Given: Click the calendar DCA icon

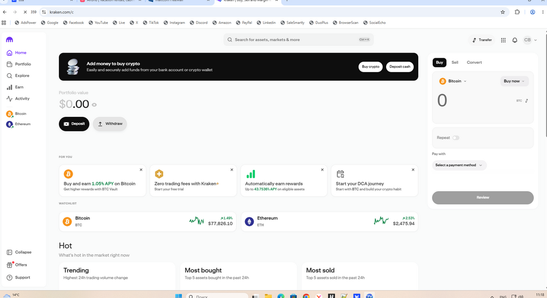Looking at the screenshot, I should [340, 174].
